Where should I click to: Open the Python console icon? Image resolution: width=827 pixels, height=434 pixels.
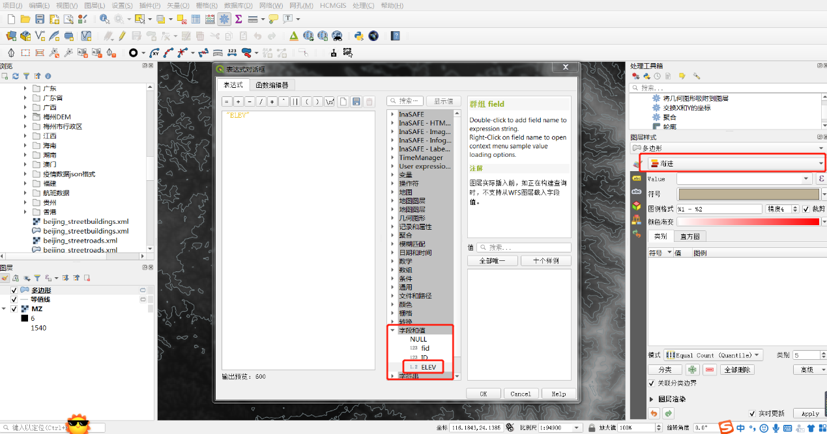[x=358, y=36]
